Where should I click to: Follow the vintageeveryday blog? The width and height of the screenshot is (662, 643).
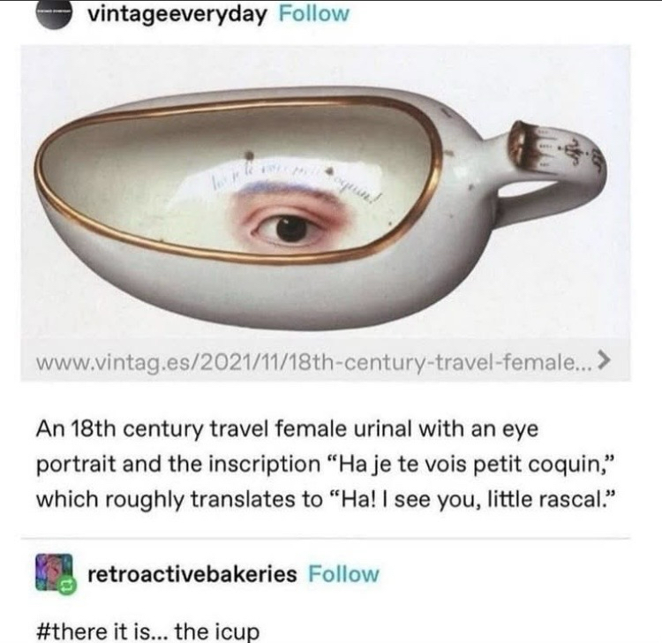(314, 13)
